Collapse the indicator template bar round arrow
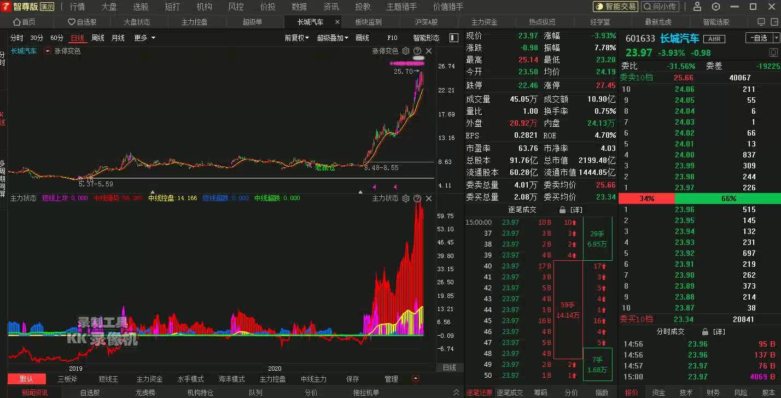The width and height of the screenshot is (781, 398). (x=416, y=378)
